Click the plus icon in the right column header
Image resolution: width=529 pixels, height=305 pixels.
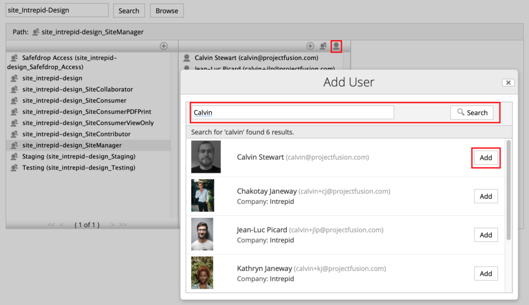[x=310, y=46]
